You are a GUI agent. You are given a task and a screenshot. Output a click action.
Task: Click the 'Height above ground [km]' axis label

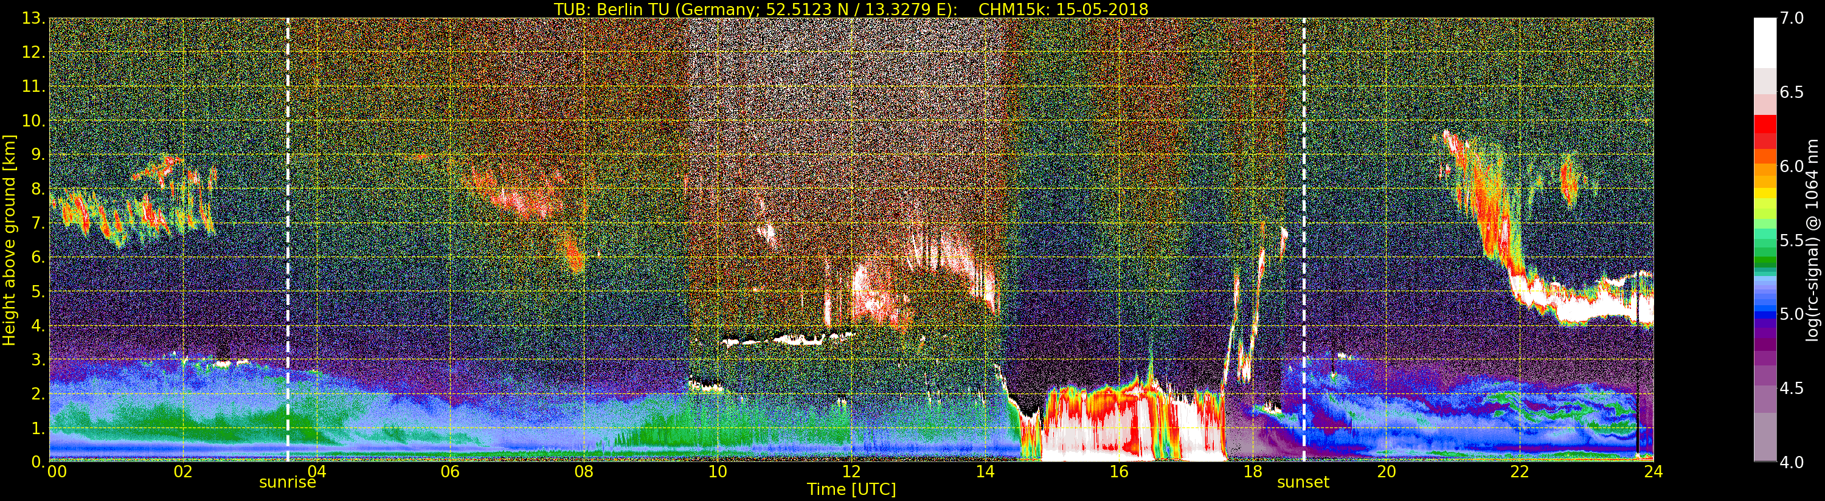pyautogui.click(x=9, y=240)
